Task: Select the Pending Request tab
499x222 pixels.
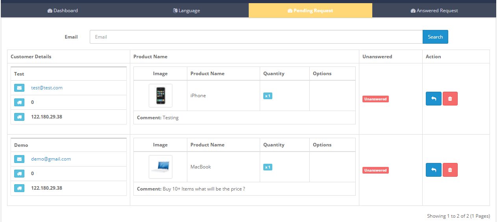Action: [x=310, y=11]
